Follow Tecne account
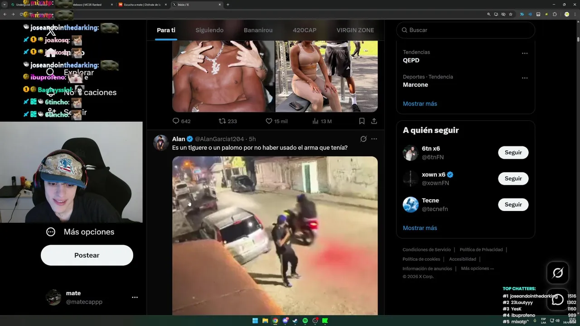 point(513,205)
